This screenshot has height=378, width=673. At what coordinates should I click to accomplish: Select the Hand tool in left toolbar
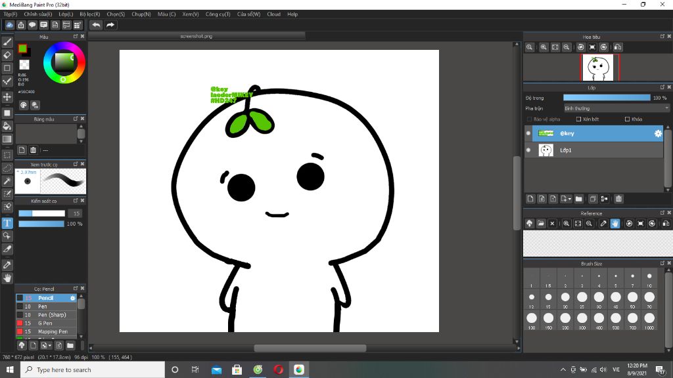click(x=7, y=278)
